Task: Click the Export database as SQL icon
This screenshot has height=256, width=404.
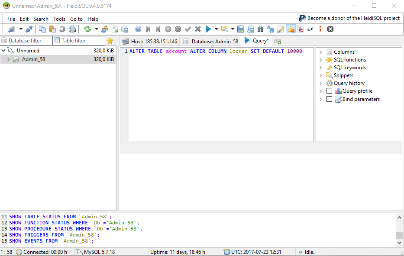Action: [125, 29]
